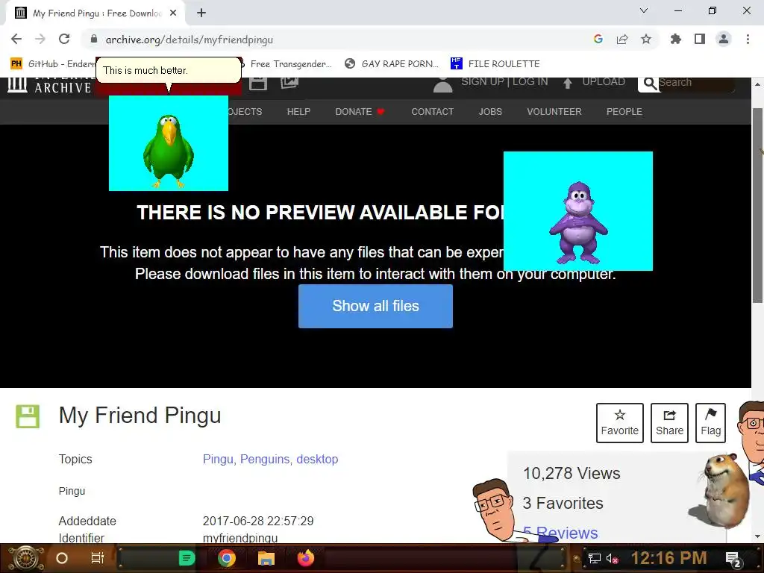Screen dimensions: 764x573
Task: Click the green floppy software icon by title
Action: tap(28, 416)
